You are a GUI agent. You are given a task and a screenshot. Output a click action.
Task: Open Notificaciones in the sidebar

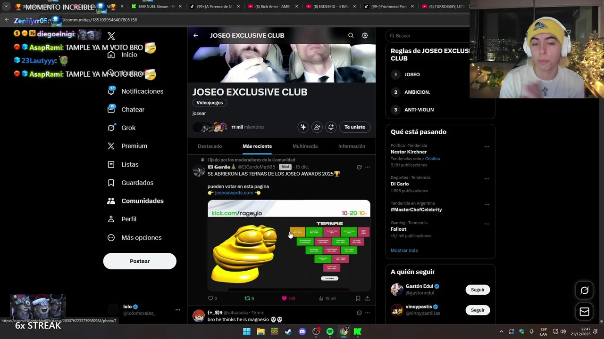[135, 91]
